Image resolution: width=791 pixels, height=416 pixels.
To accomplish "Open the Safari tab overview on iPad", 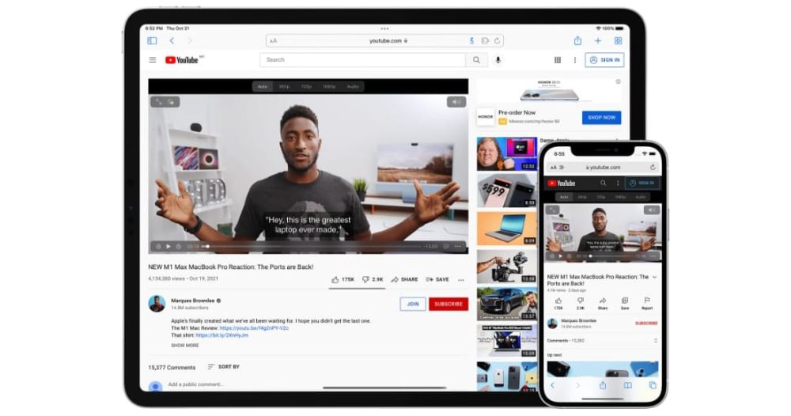I will pos(618,41).
